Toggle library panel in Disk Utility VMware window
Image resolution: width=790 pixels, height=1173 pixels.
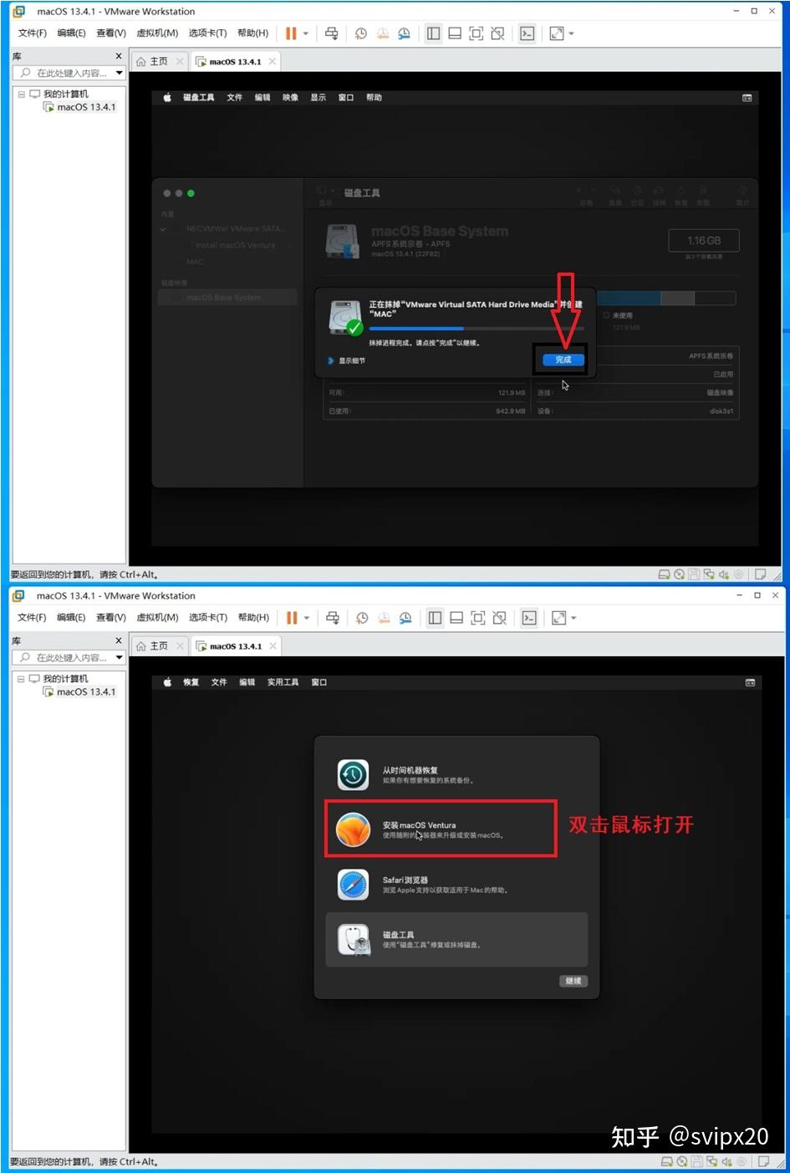[434, 33]
